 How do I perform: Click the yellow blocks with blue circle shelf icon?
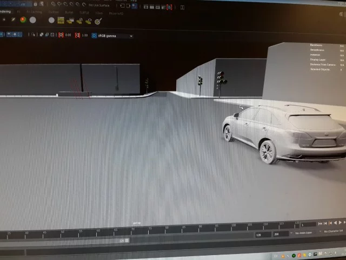tap(89, 21)
